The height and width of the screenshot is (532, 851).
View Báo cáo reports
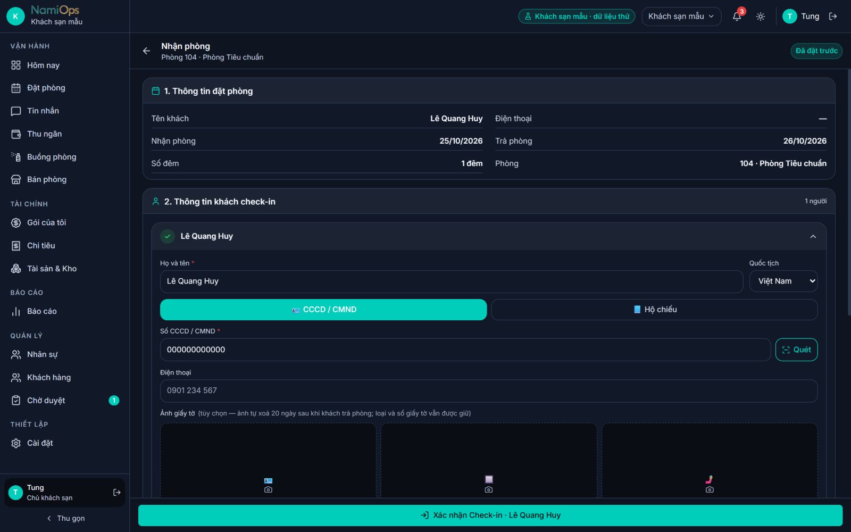click(64, 311)
